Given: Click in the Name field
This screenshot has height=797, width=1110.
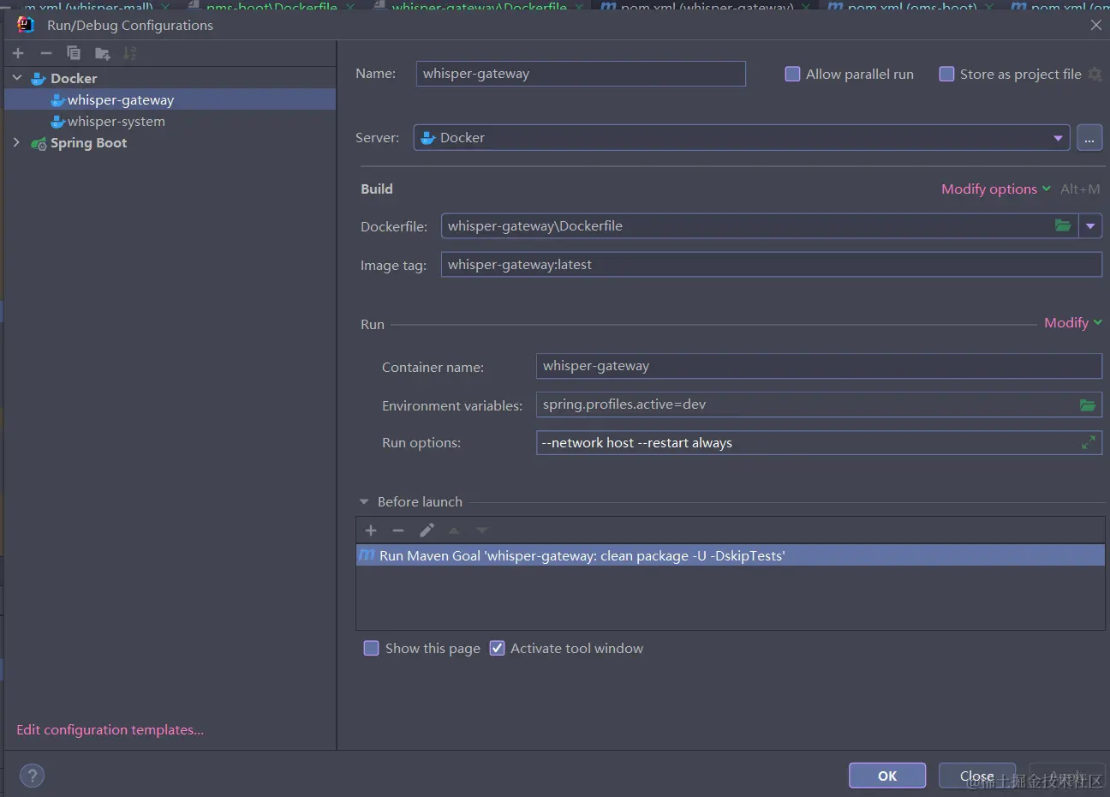Looking at the screenshot, I should coord(581,74).
